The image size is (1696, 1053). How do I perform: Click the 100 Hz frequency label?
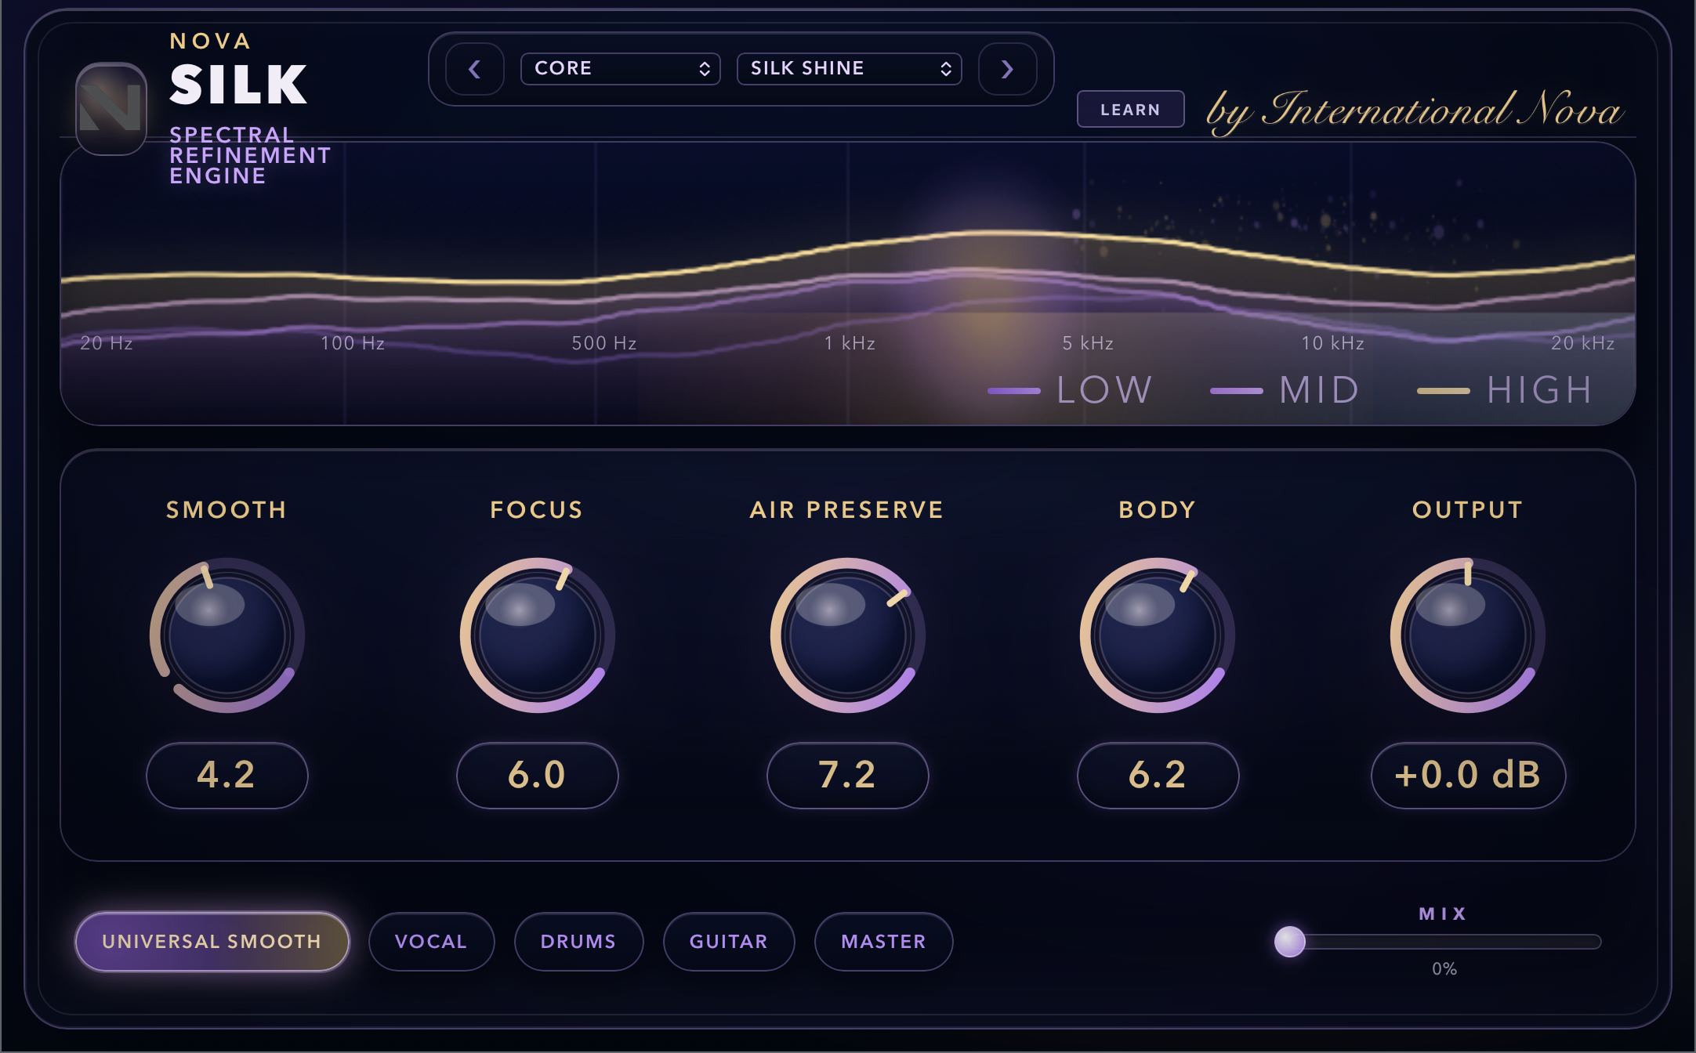point(353,343)
